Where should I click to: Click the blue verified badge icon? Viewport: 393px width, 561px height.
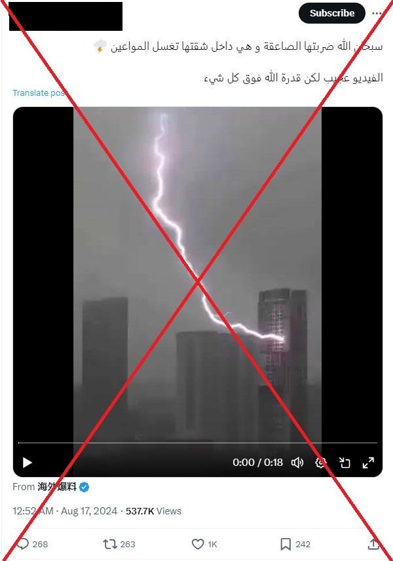tap(84, 487)
